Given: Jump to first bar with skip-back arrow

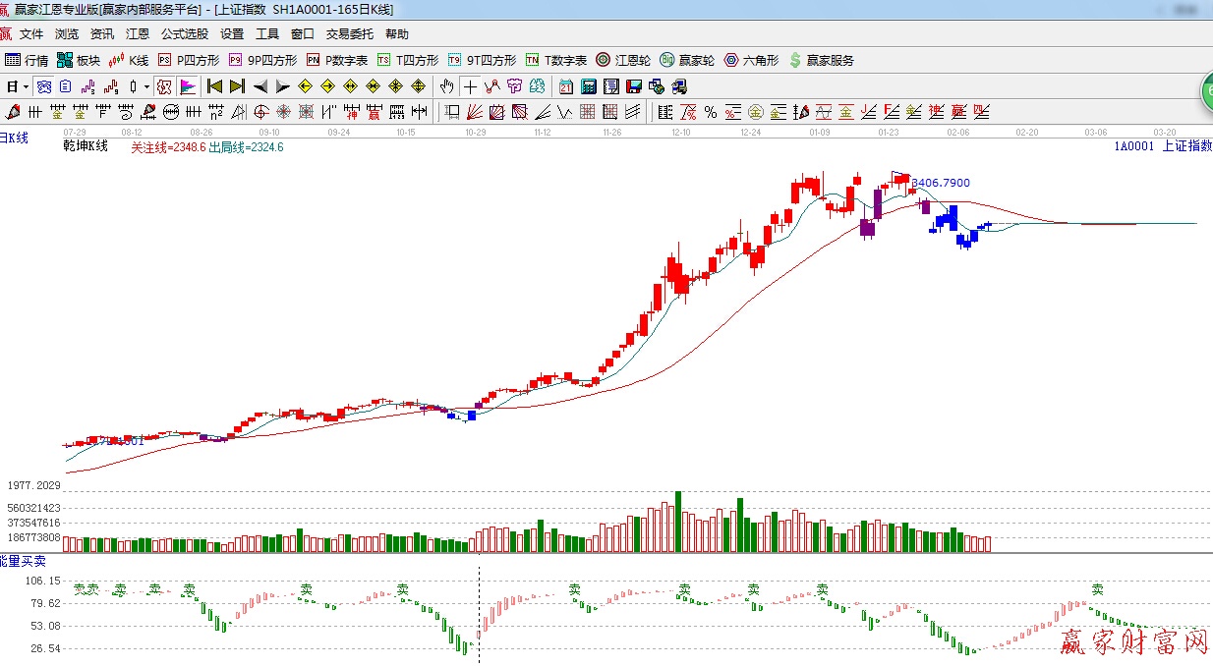Looking at the screenshot, I should pos(214,86).
